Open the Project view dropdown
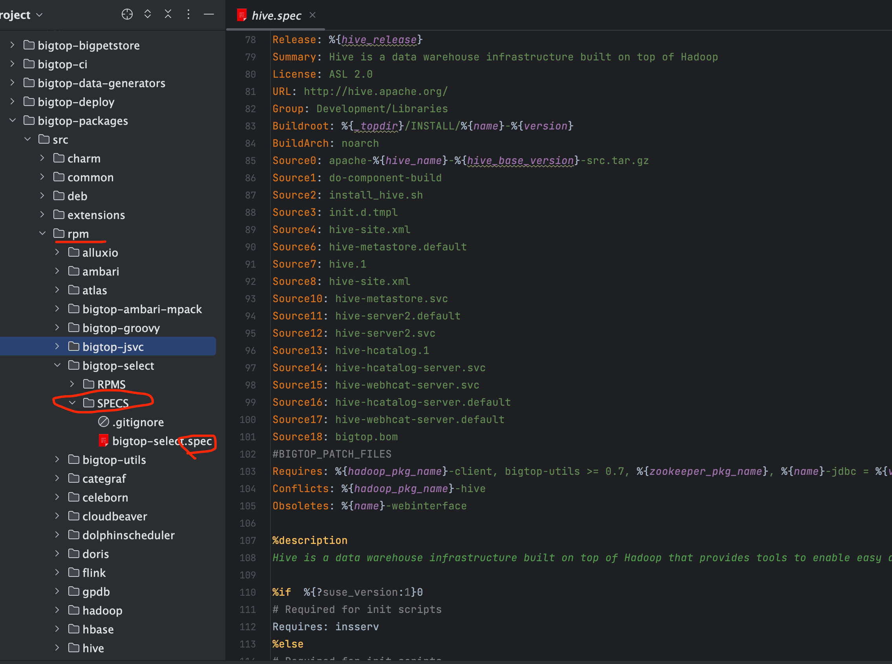Image resolution: width=892 pixels, height=664 pixels. pyautogui.click(x=21, y=15)
